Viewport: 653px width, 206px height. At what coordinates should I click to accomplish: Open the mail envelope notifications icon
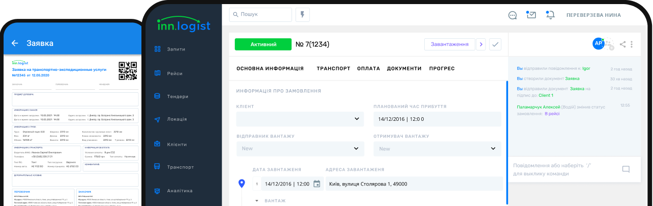531,15
